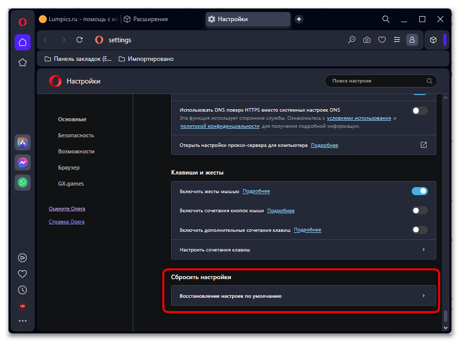
Task: Click the Home start page sidebar icon
Action: pos(23,42)
